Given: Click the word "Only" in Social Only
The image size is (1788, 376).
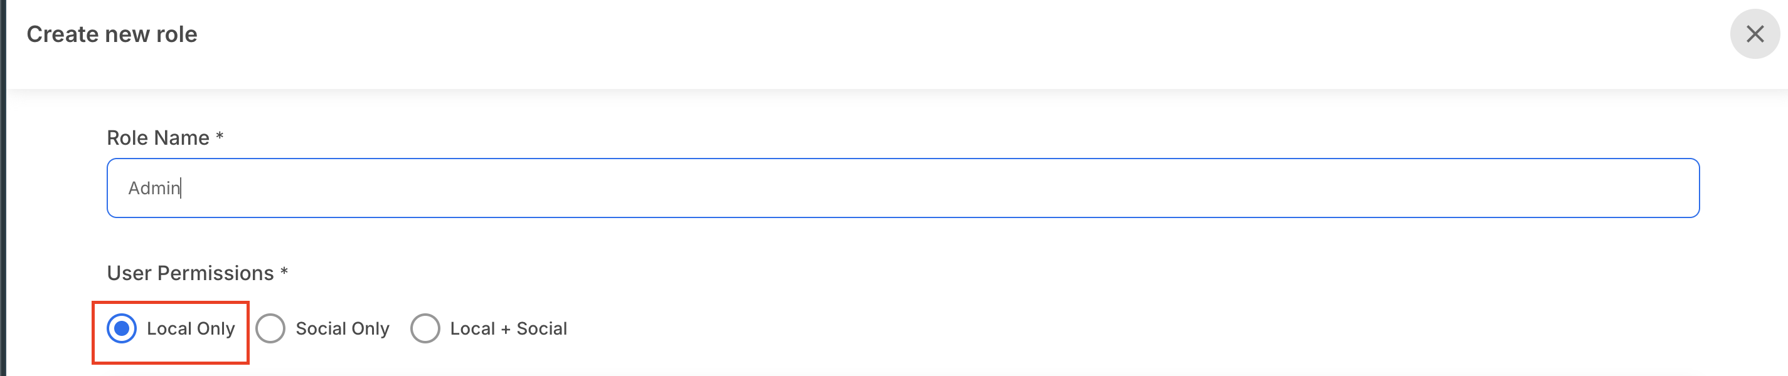Looking at the screenshot, I should tap(371, 328).
